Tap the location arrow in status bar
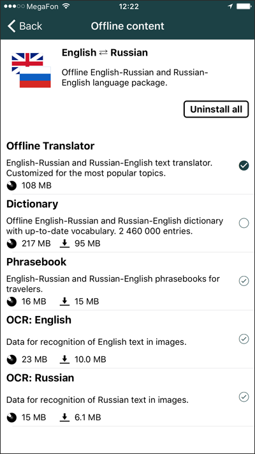 click(x=230, y=6)
